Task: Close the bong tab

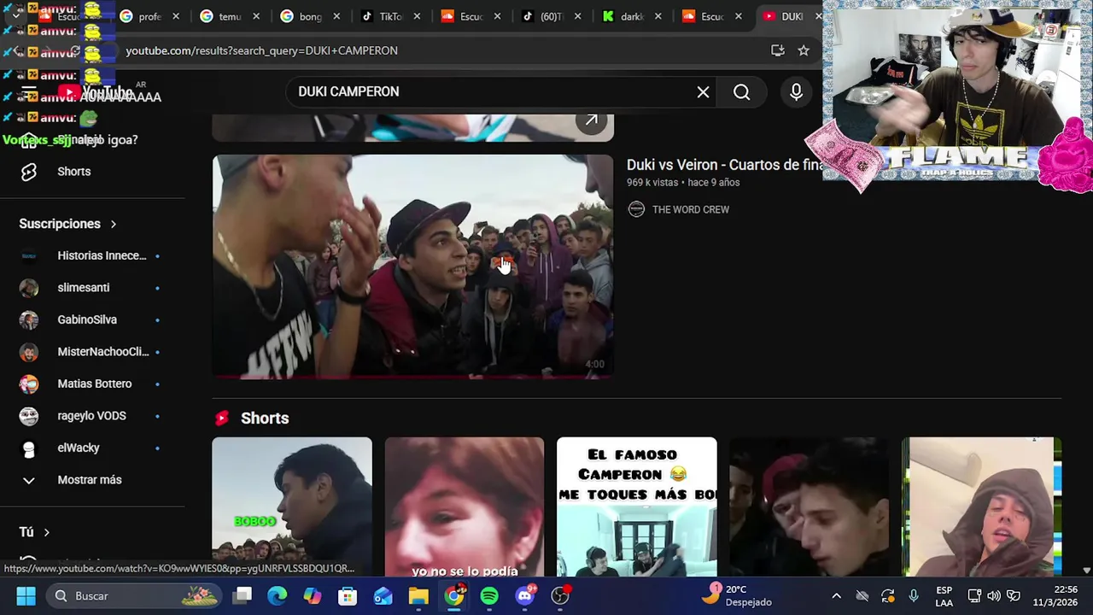Action: 336,16
